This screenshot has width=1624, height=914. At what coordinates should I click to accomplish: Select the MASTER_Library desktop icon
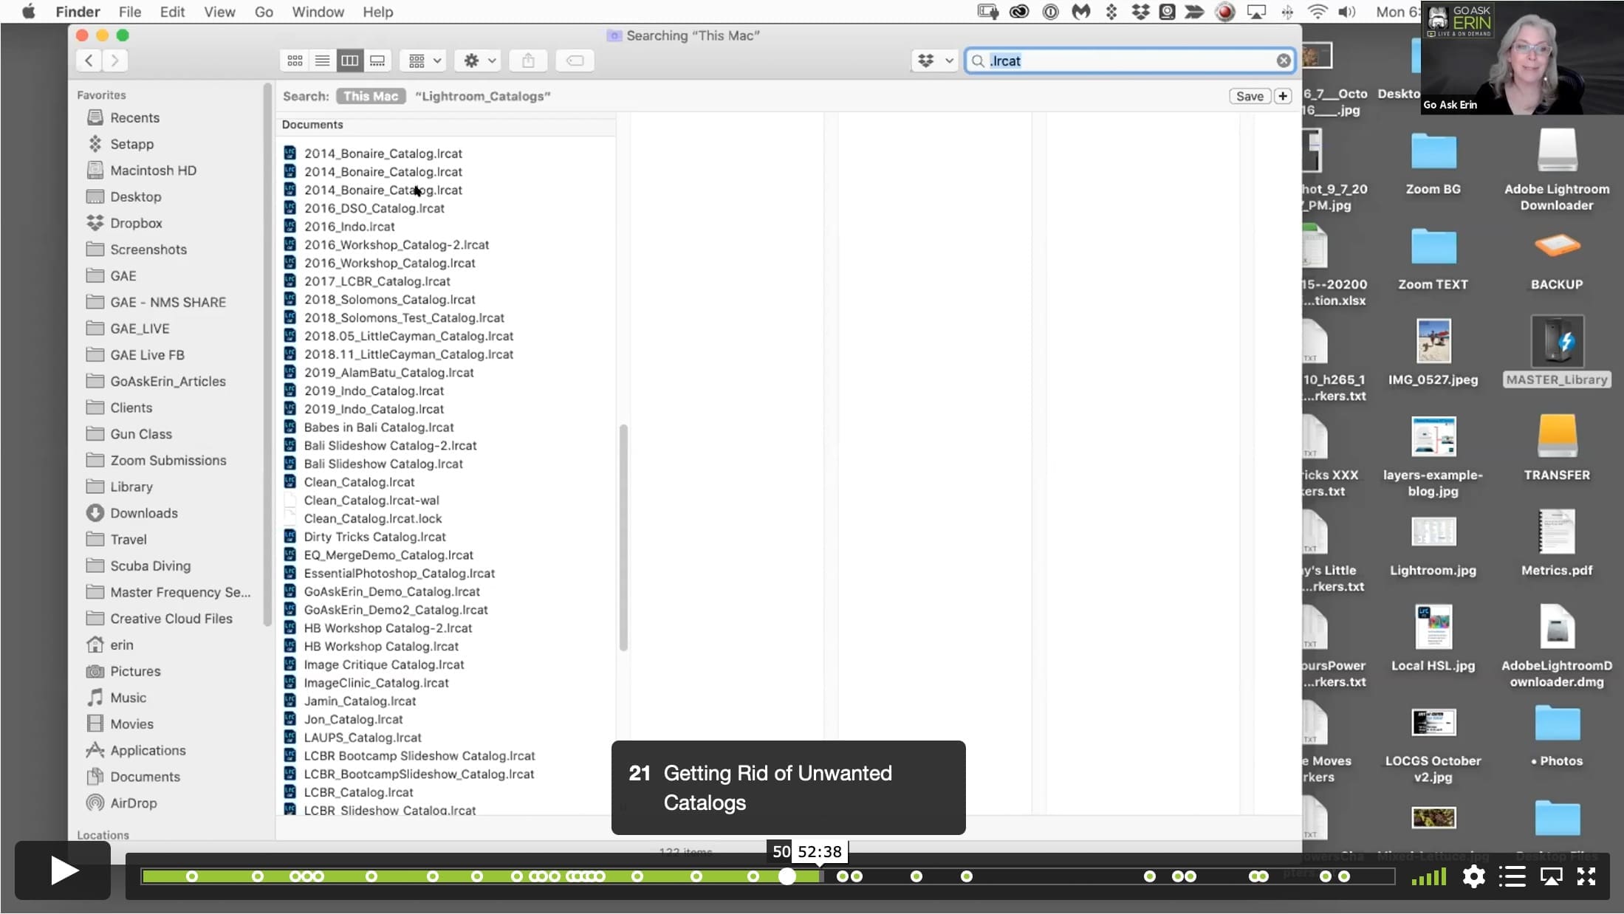(1557, 351)
